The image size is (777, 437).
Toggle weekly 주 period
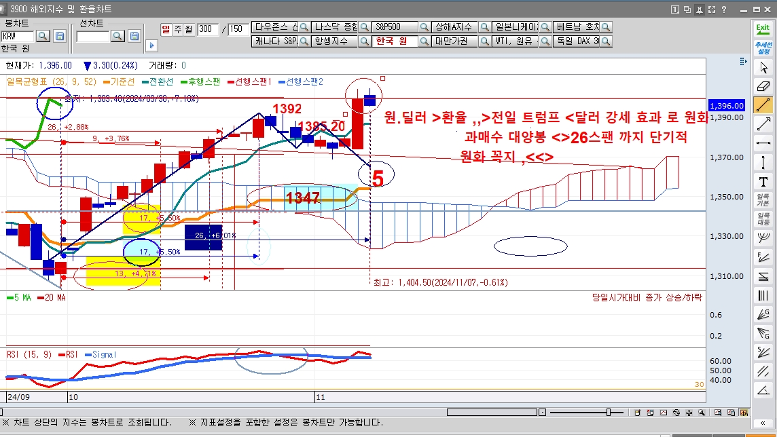coord(177,29)
